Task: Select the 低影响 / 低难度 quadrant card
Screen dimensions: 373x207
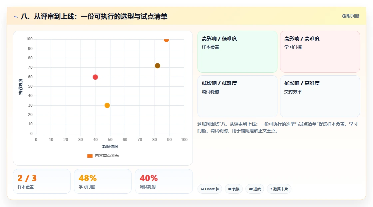Action: click(237, 96)
